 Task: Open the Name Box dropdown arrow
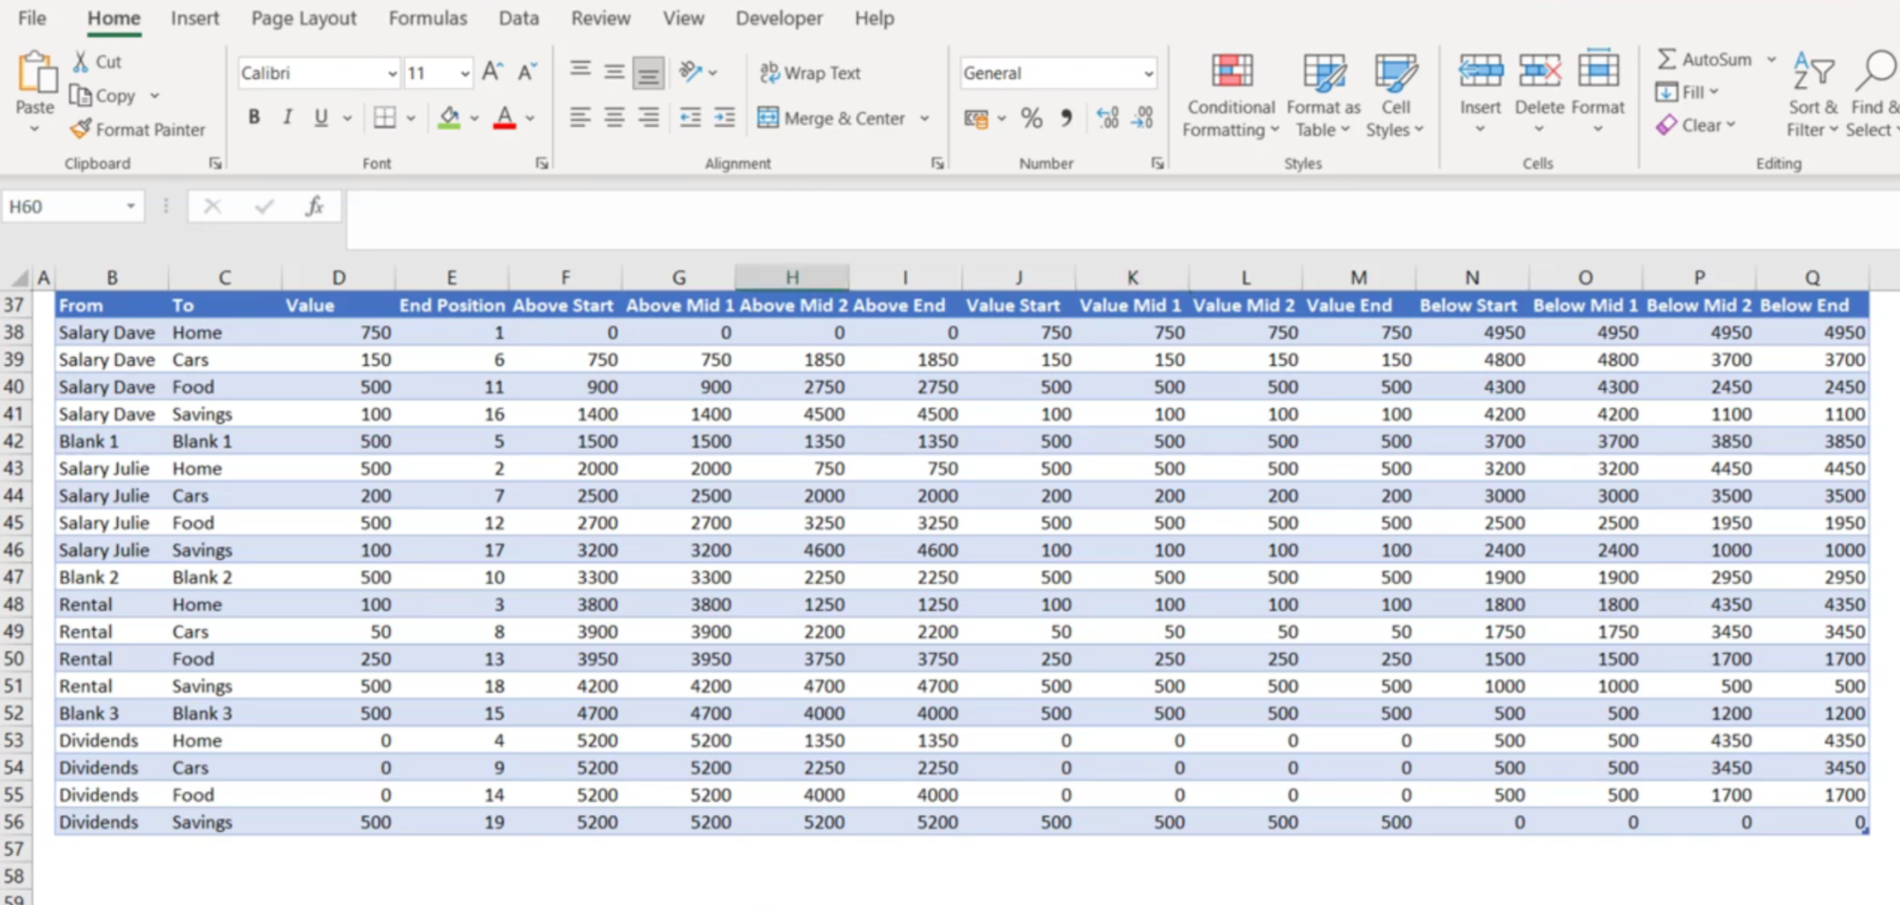tap(130, 206)
